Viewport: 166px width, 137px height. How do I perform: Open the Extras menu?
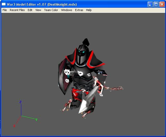(79, 10)
